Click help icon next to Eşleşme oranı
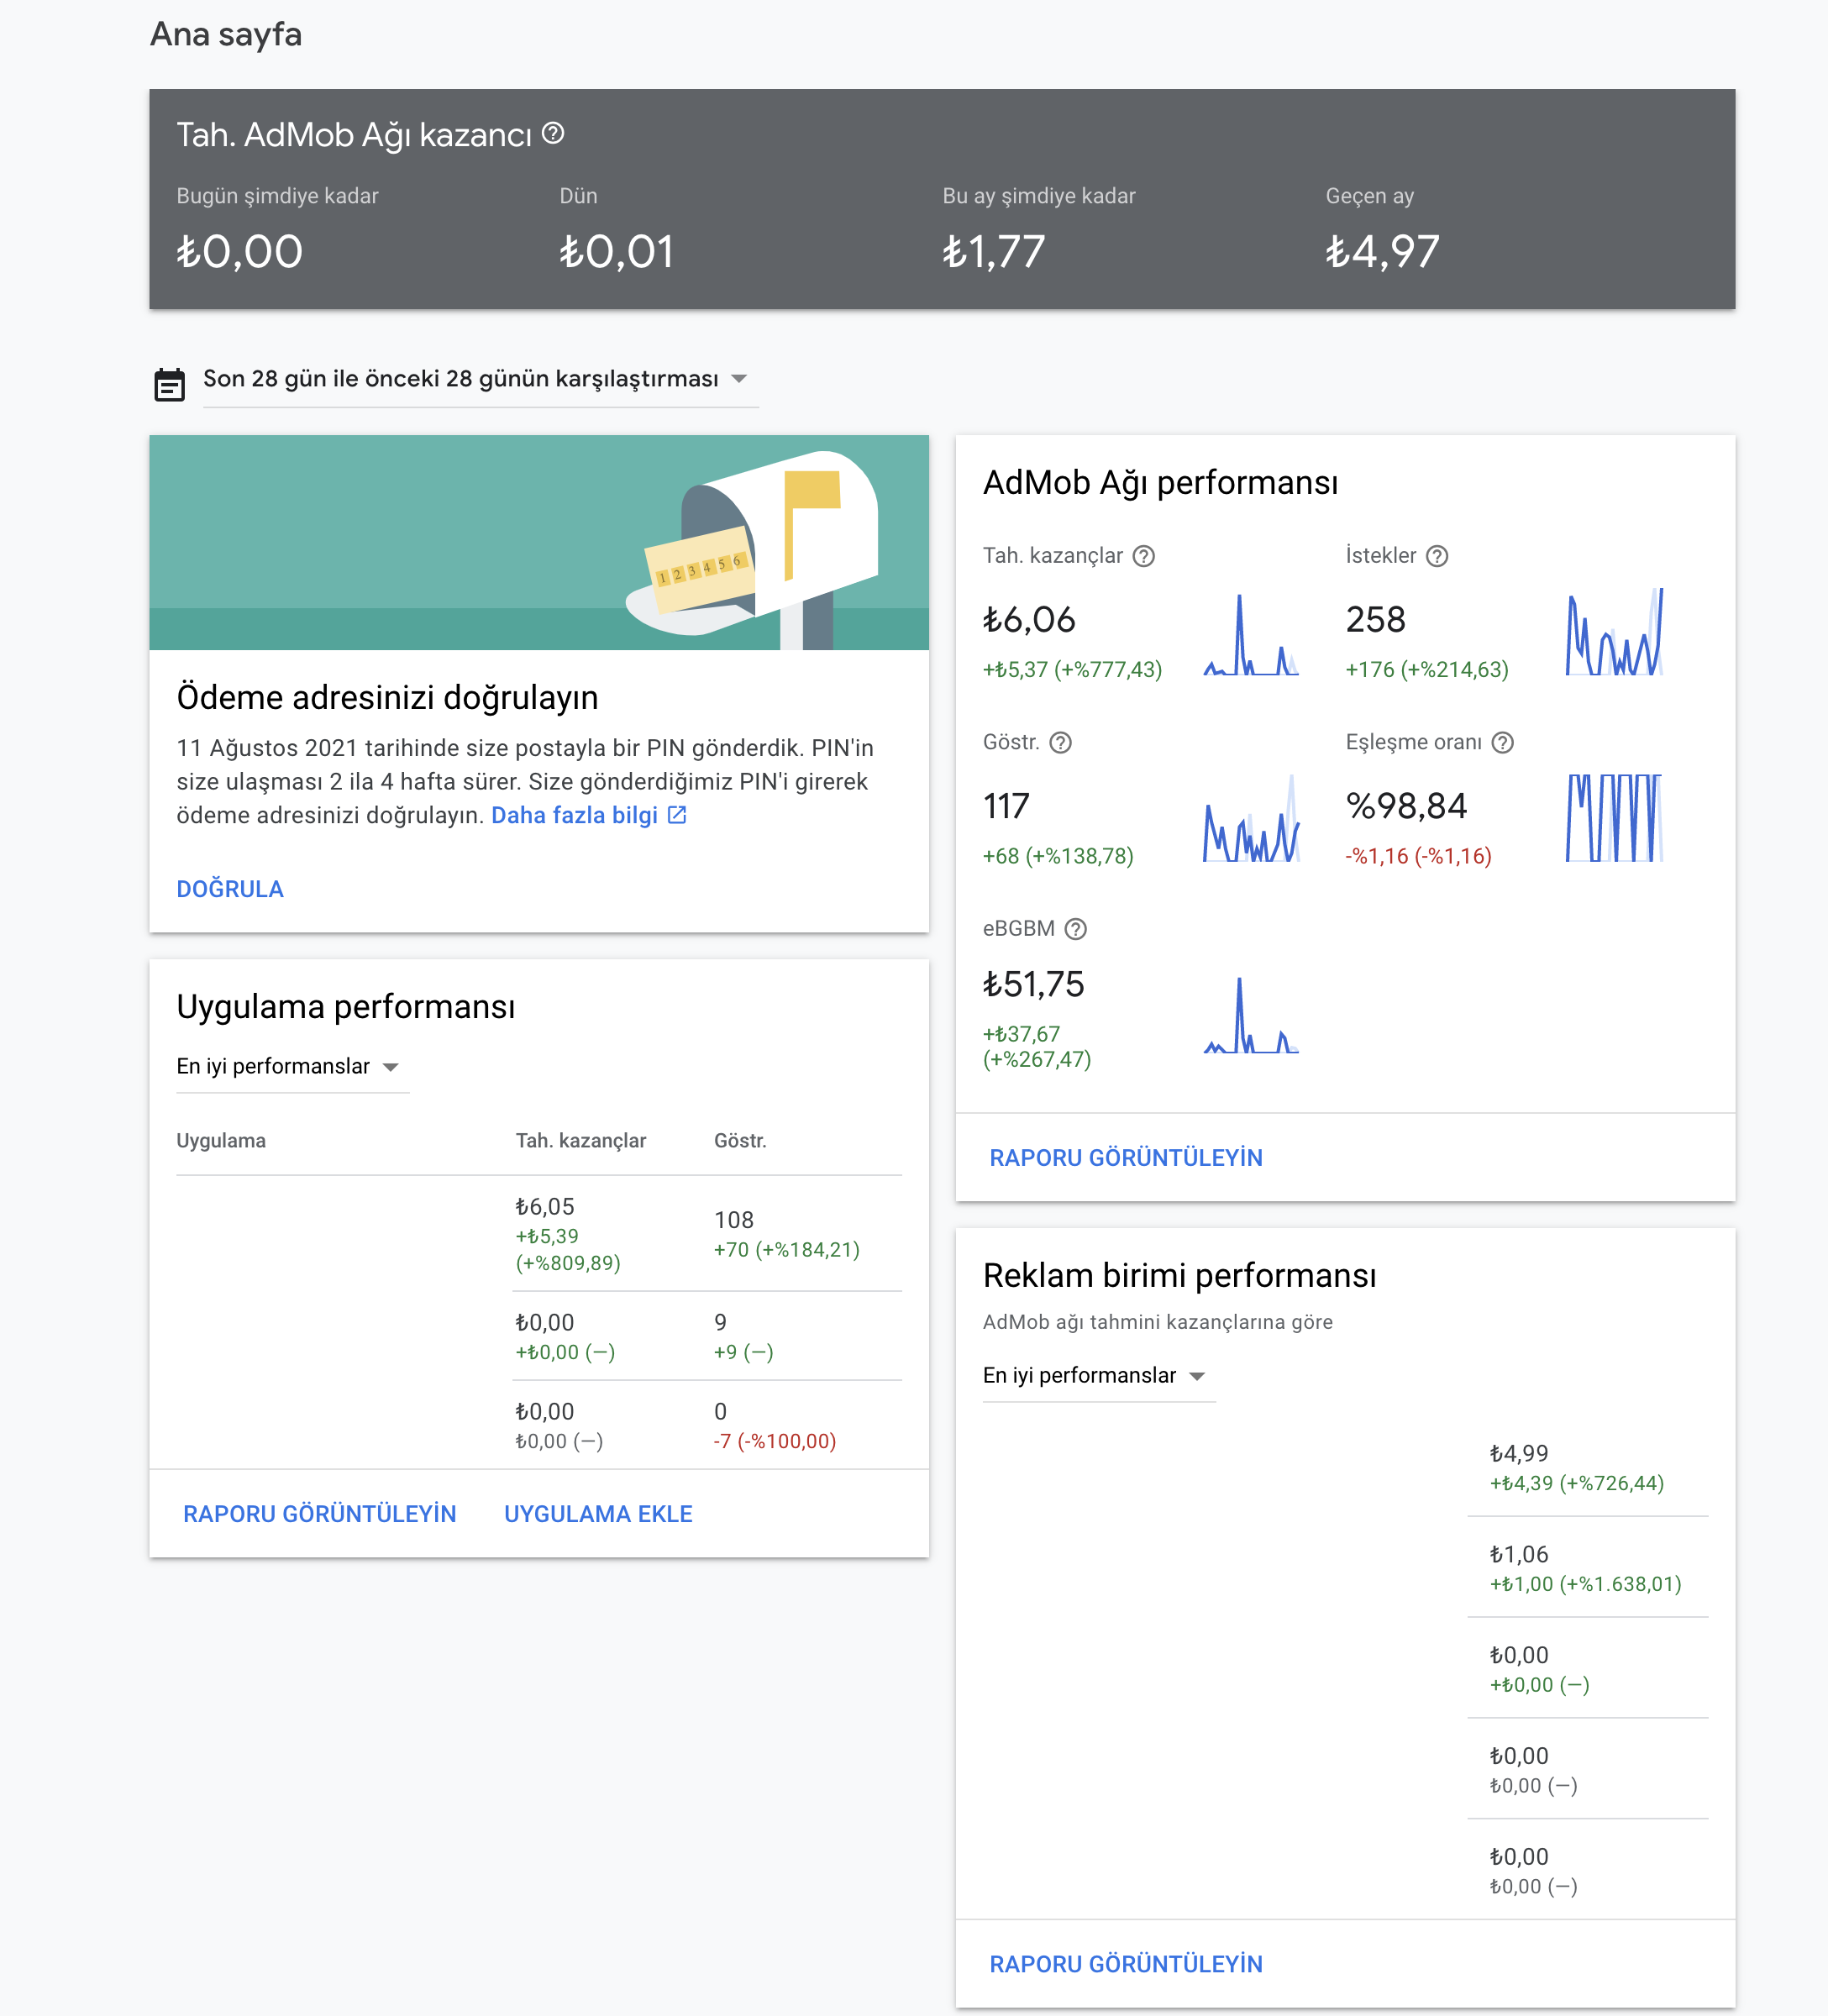This screenshot has width=1828, height=2016. click(x=1502, y=743)
